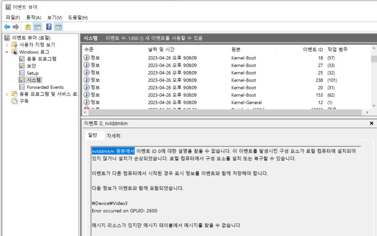
Task: Click the \Device\Video3 text line
Action: pos(110,204)
